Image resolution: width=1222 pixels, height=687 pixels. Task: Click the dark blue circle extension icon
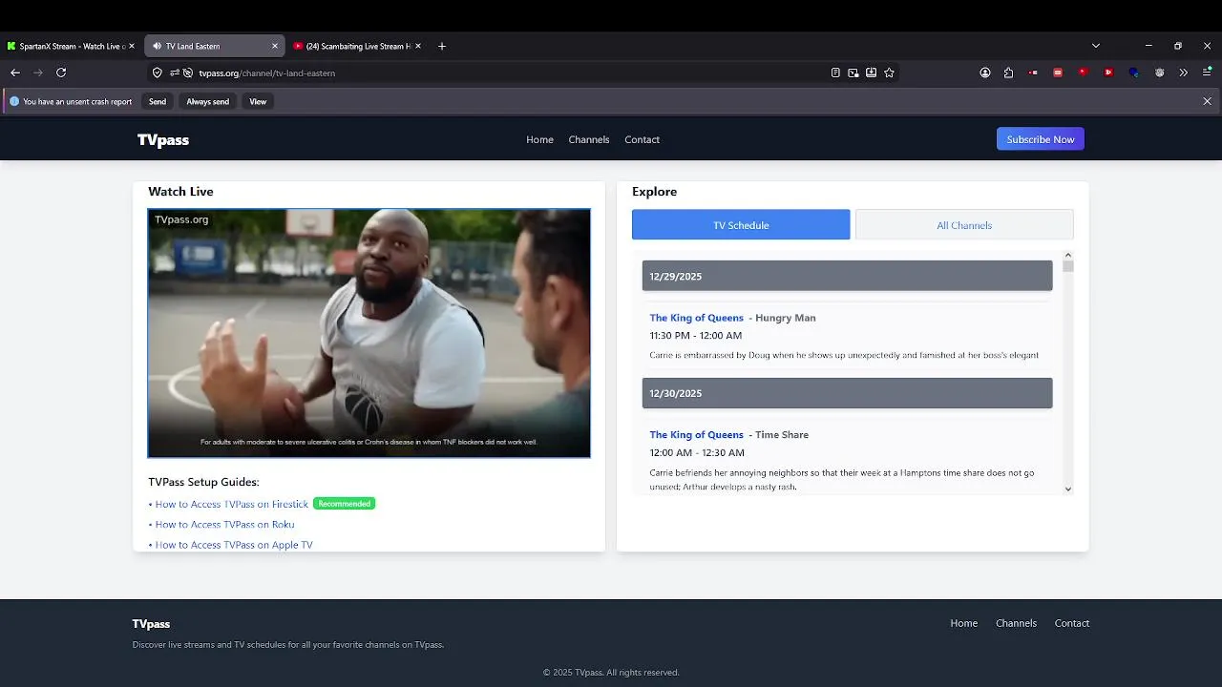click(x=1134, y=73)
